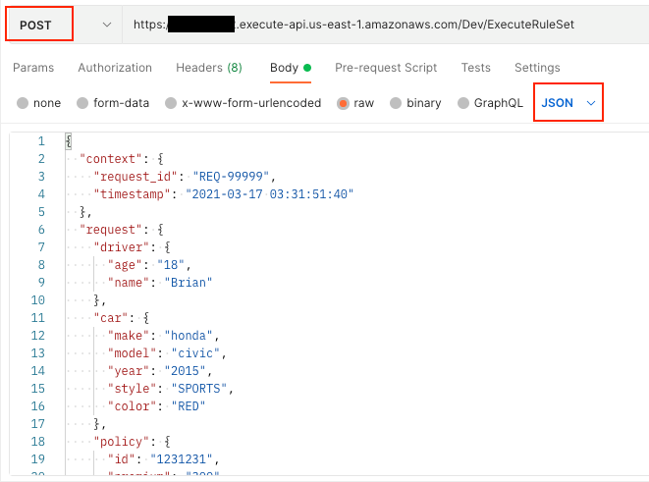Click the "car" key on line 11
This screenshot has width=649, height=482.
click(111, 318)
